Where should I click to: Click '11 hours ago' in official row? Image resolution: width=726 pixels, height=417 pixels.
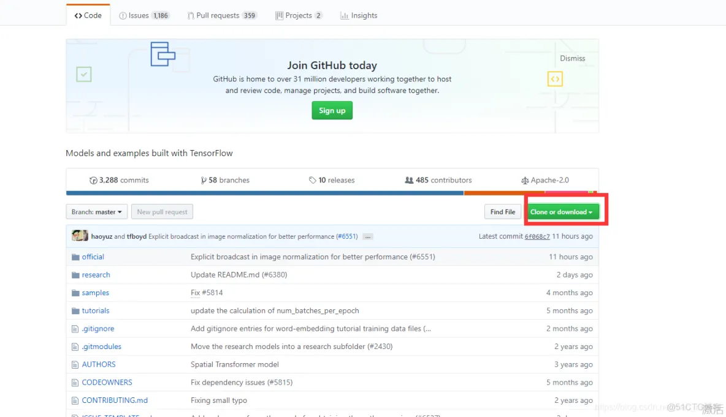pos(571,257)
